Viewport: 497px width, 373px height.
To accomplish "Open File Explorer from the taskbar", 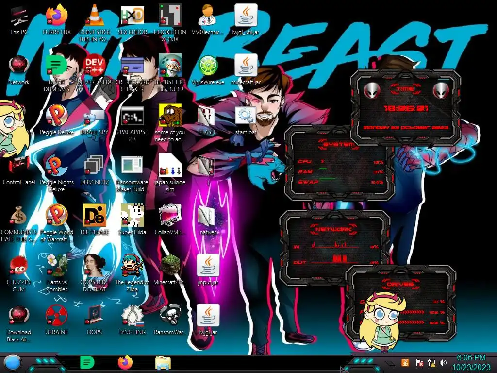I will point(163,363).
